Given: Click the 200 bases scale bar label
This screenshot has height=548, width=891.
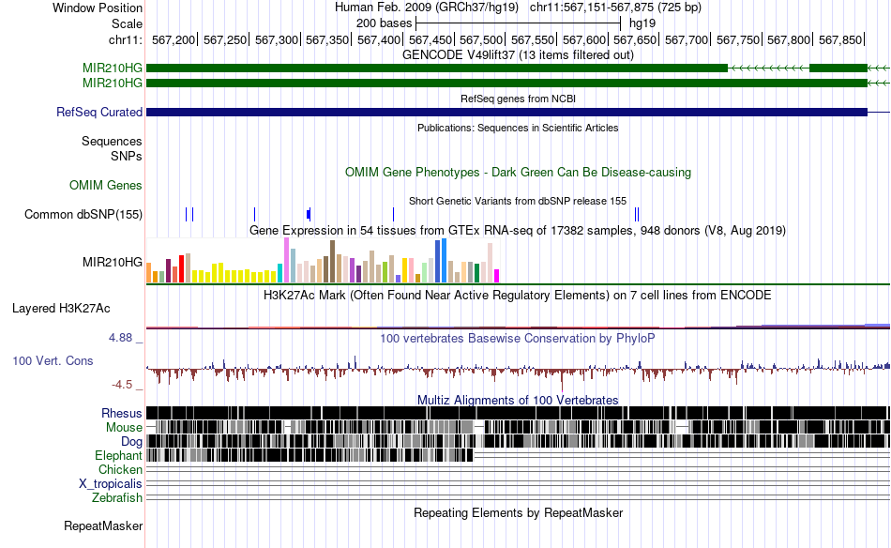Looking at the screenshot, I should [385, 23].
